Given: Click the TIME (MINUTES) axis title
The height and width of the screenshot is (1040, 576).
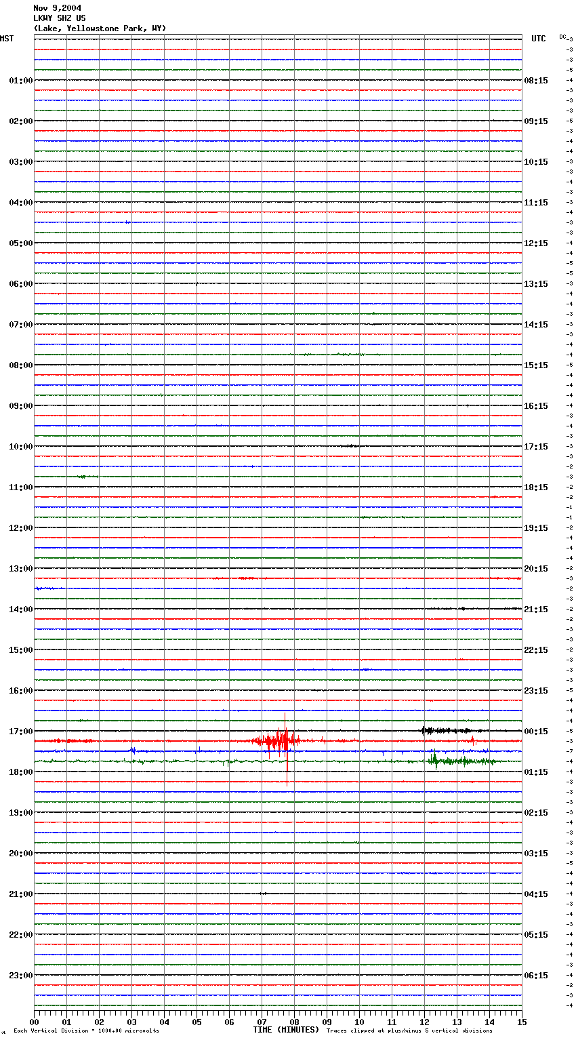Looking at the screenshot, I should 285,1030.
